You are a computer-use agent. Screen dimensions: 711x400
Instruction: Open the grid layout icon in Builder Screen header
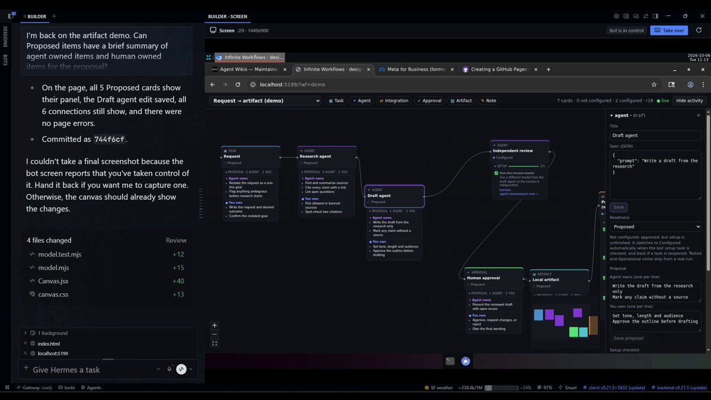pos(626,16)
